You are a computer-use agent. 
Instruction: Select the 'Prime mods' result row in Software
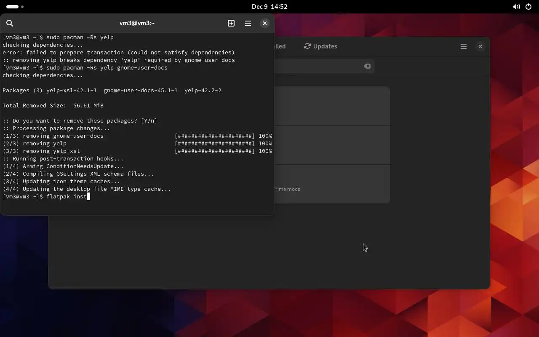[x=332, y=184]
